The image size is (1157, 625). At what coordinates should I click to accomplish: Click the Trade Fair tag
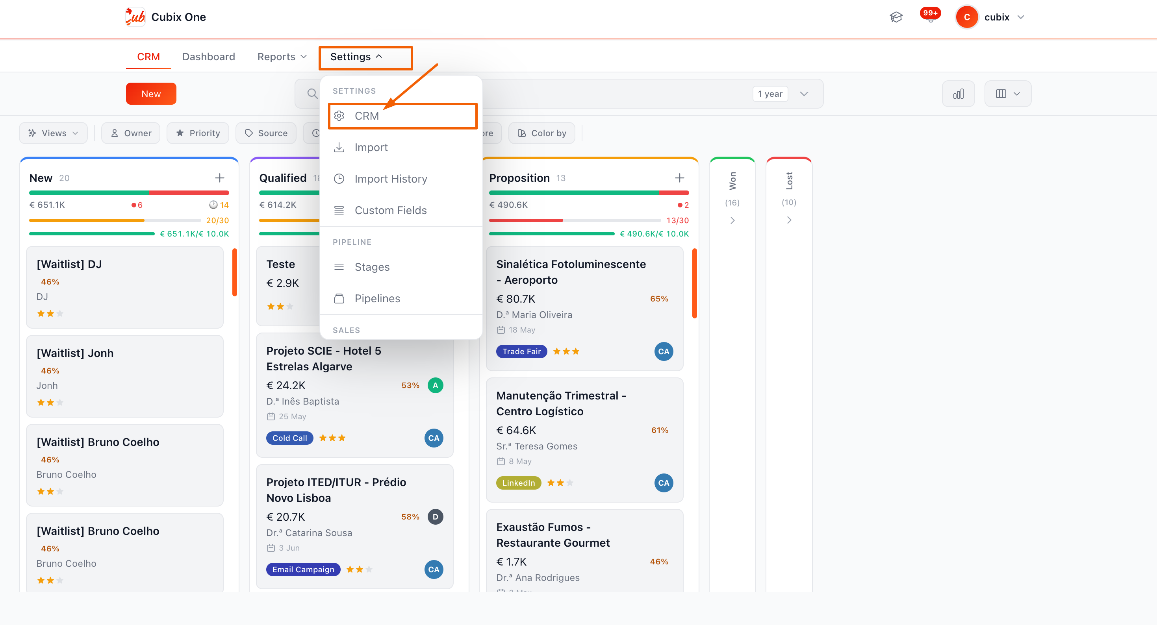point(521,351)
